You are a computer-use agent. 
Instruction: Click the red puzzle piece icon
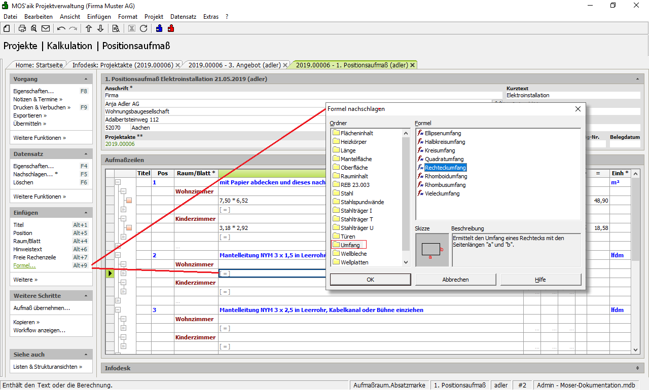[x=171, y=28]
